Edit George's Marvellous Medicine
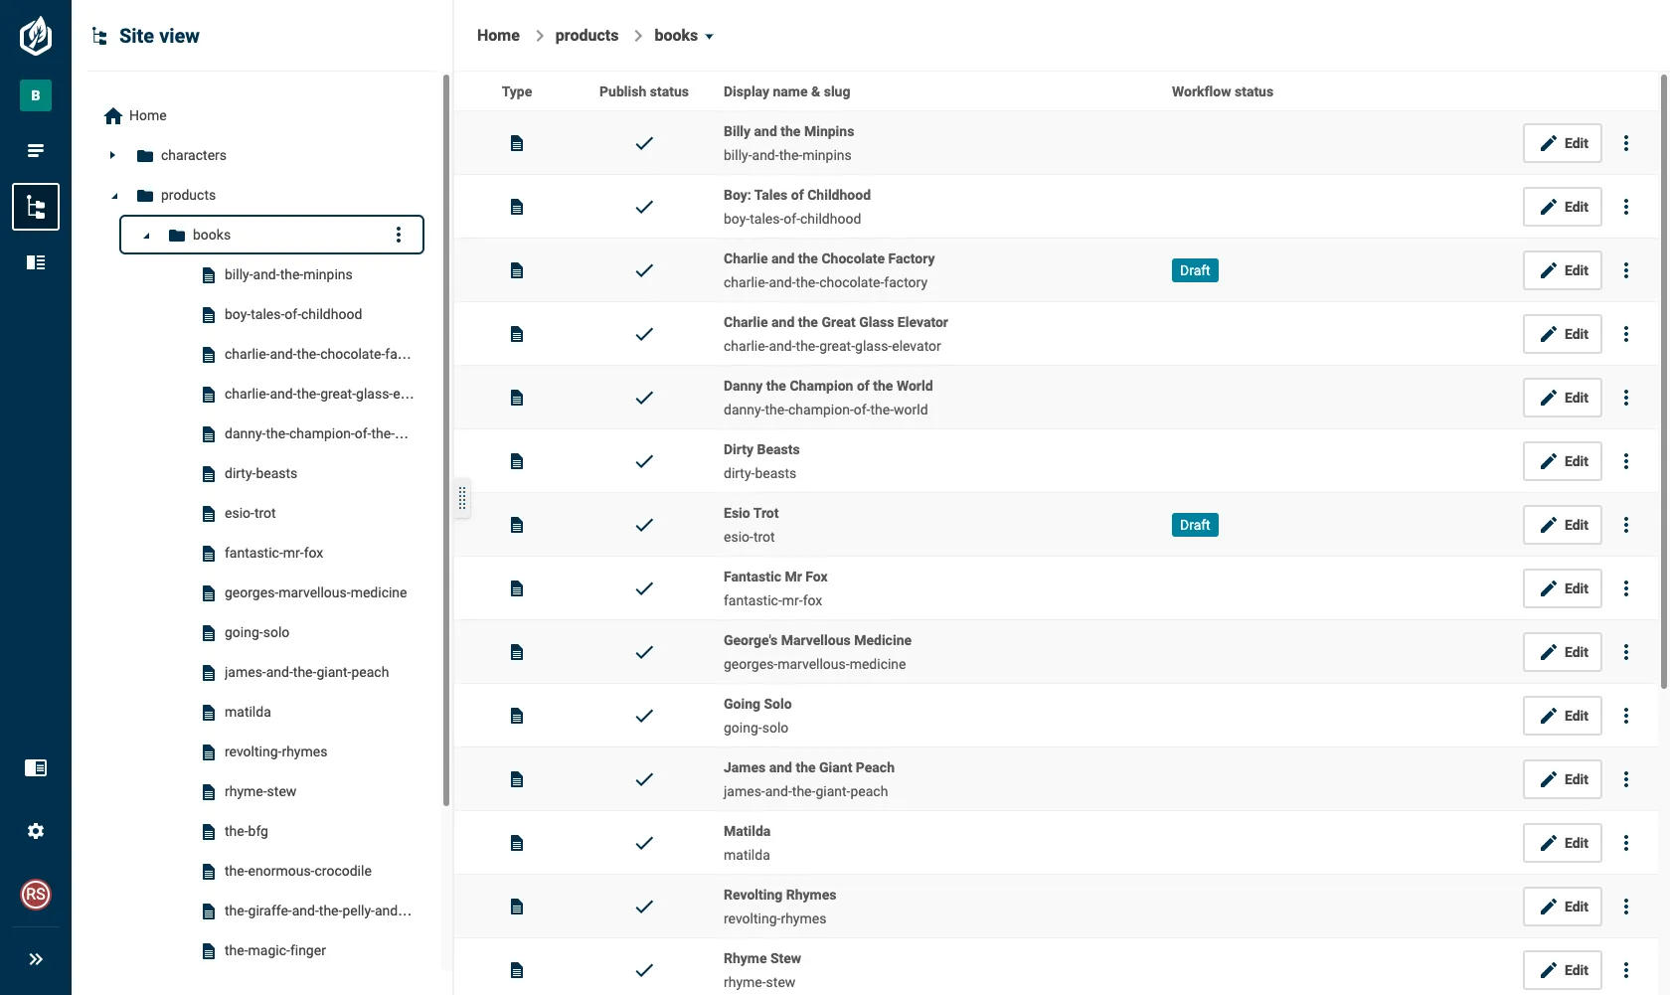 pyautogui.click(x=1563, y=652)
